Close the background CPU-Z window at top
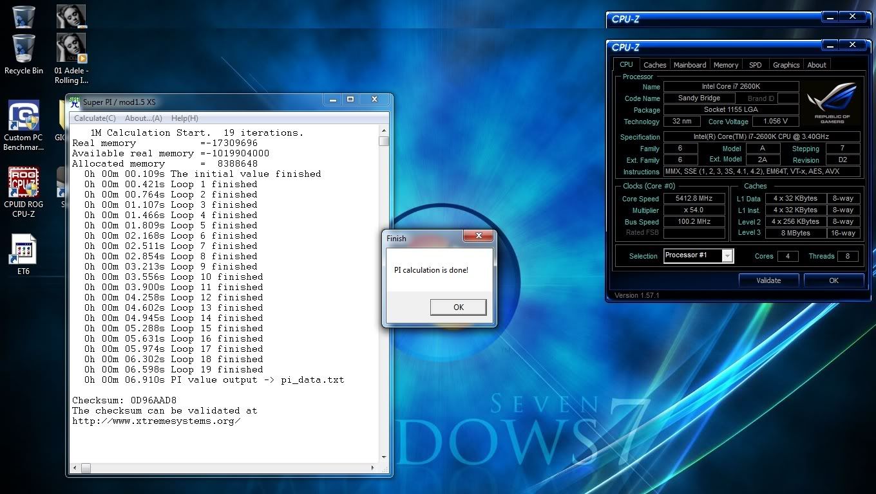This screenshot has width=876, height=494. point(853,17)
